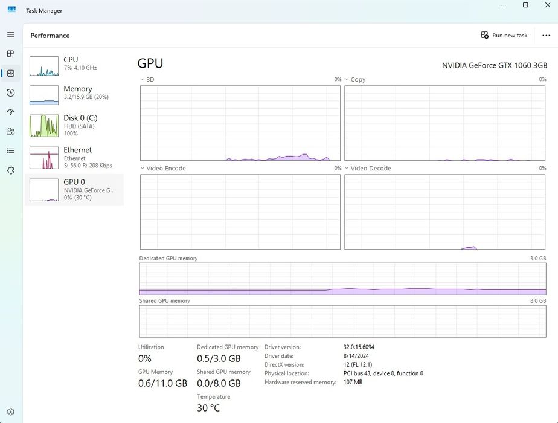Click the Run new task button
This screenshot has height=423, width=558.
(x=504, y=36)
